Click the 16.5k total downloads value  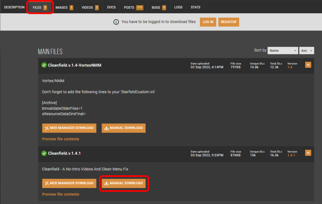[274, 155]
